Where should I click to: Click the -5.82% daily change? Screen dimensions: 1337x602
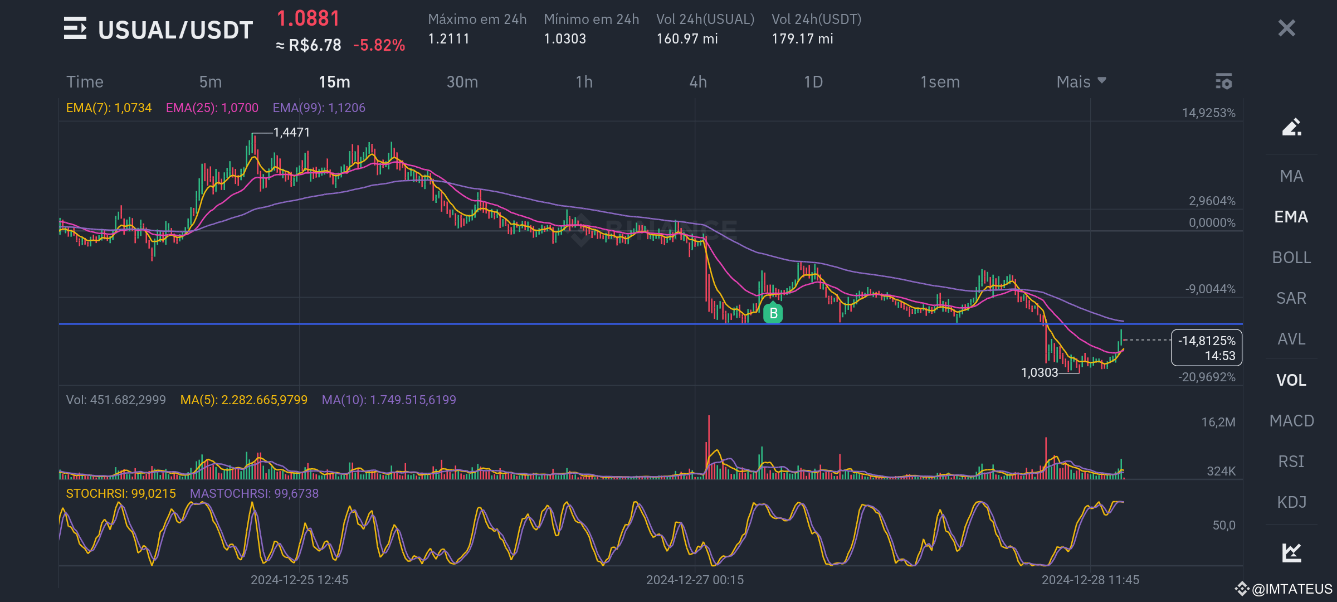pyautogui.click(x=379, y=45)
